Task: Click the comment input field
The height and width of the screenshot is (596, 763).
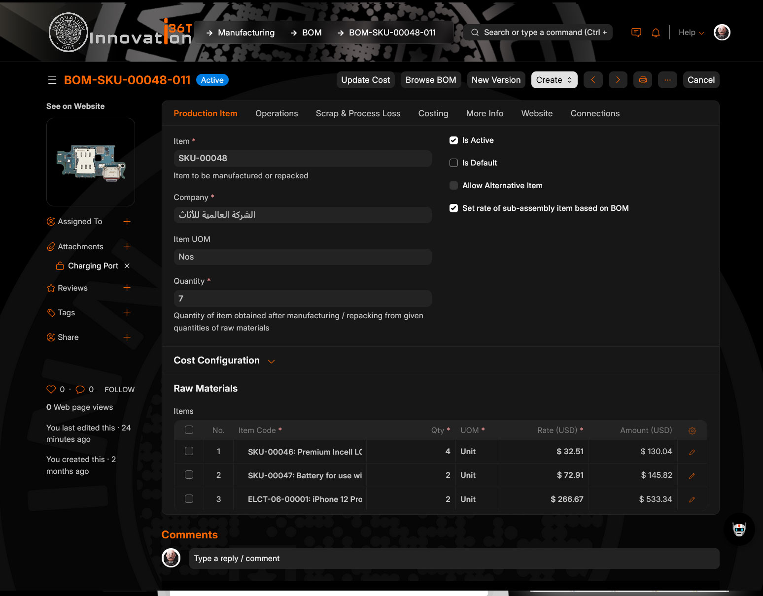Action: tap(453, 559)
